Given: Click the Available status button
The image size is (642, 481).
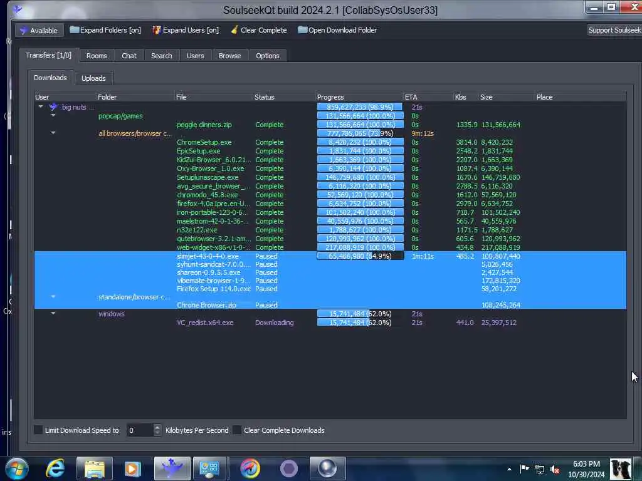Looking at the screenshot, I should pyautogui.click(x=39, y=30).
